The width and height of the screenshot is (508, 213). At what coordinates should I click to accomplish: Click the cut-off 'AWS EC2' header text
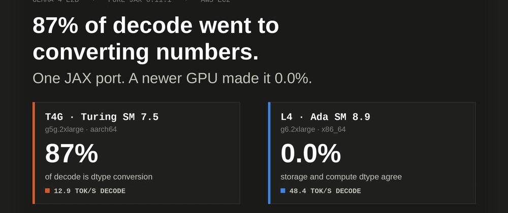pyautogui.click(x=215, y=1)
